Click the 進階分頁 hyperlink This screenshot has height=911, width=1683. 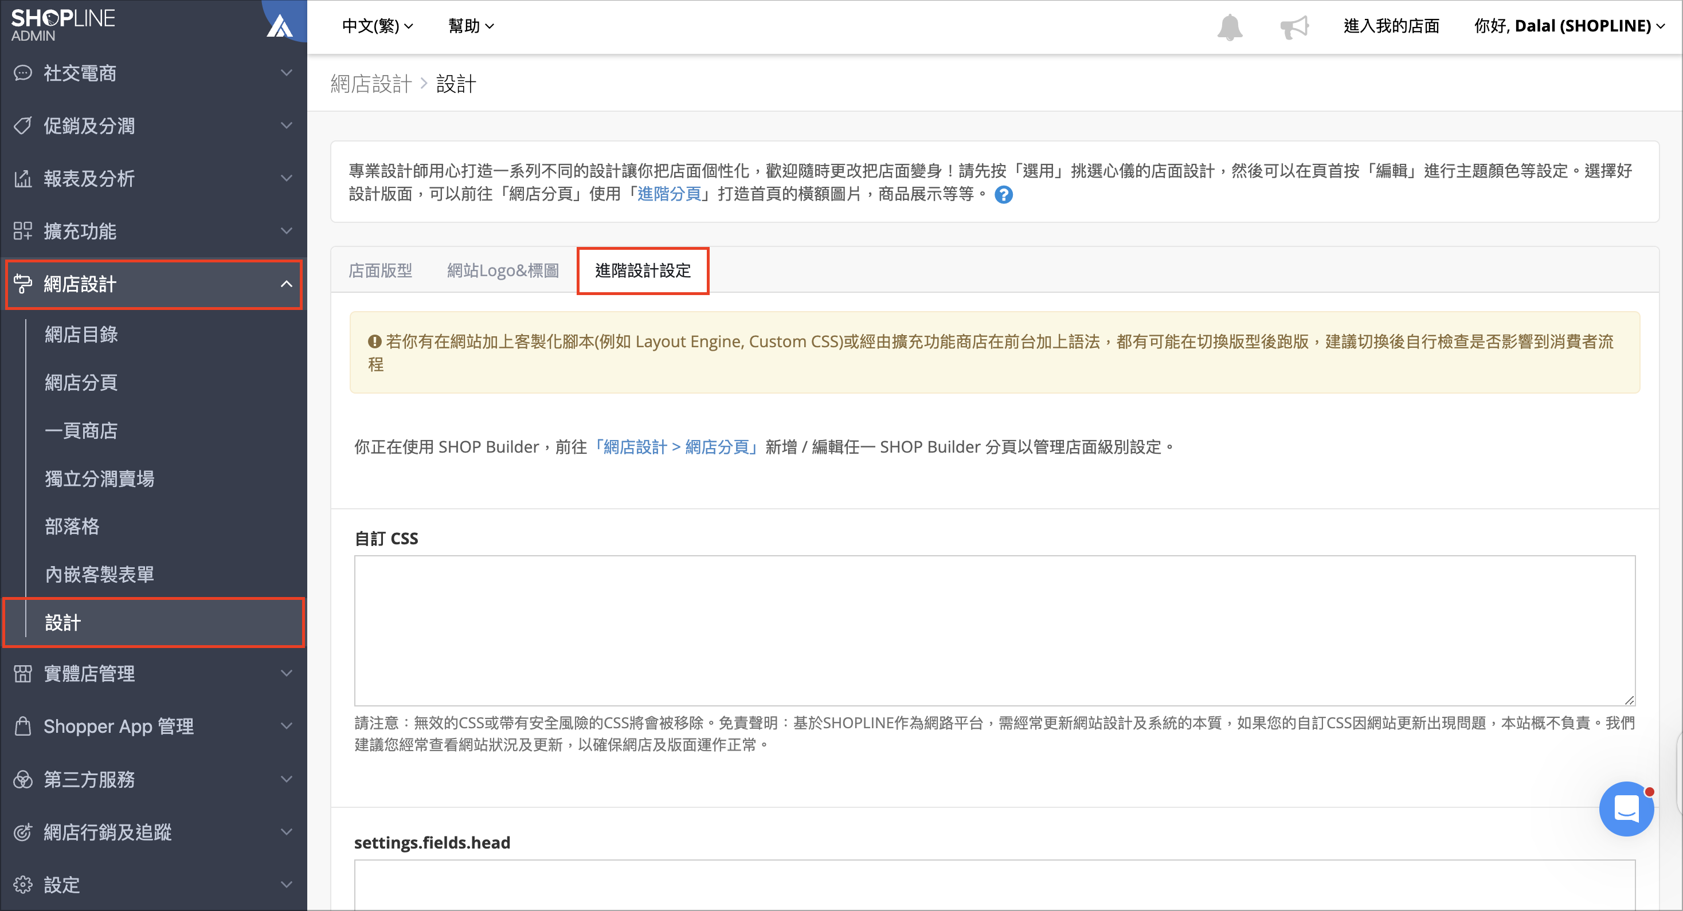pos(669,194)
